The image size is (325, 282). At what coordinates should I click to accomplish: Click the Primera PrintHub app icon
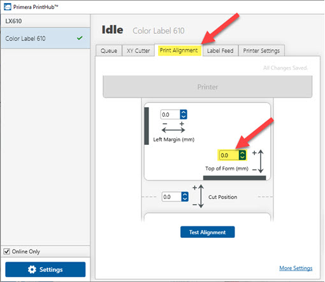point(8,7)
